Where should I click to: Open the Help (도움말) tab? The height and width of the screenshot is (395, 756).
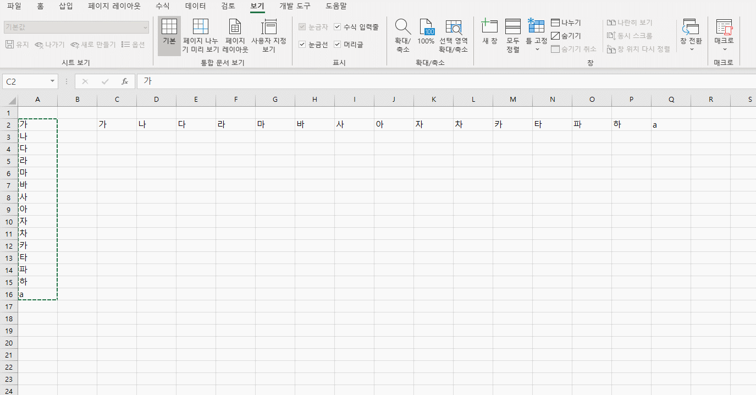coord(336,7)
